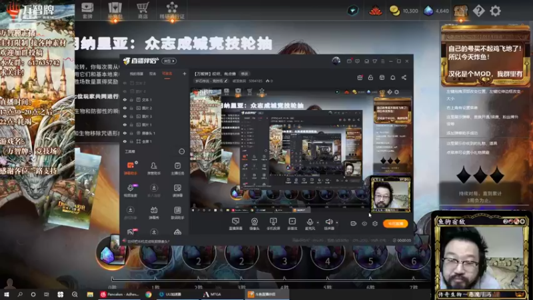Toggle visibility of layer 图片 3

click(x=125, y=116)
